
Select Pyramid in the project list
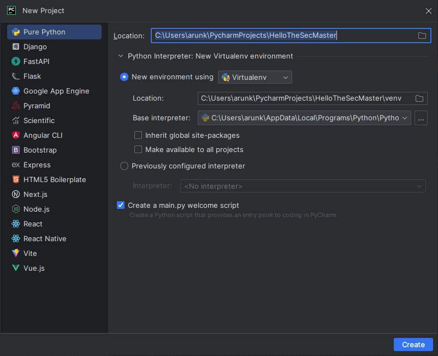pos(54,106)
